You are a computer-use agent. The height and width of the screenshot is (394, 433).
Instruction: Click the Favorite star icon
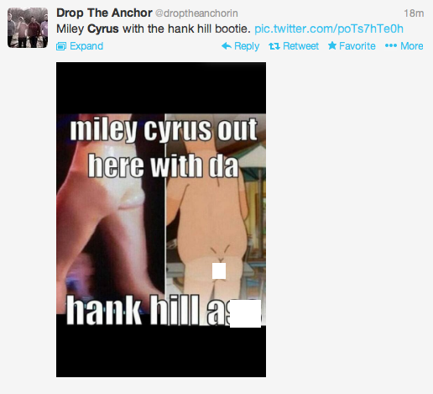tap(332, 45)
